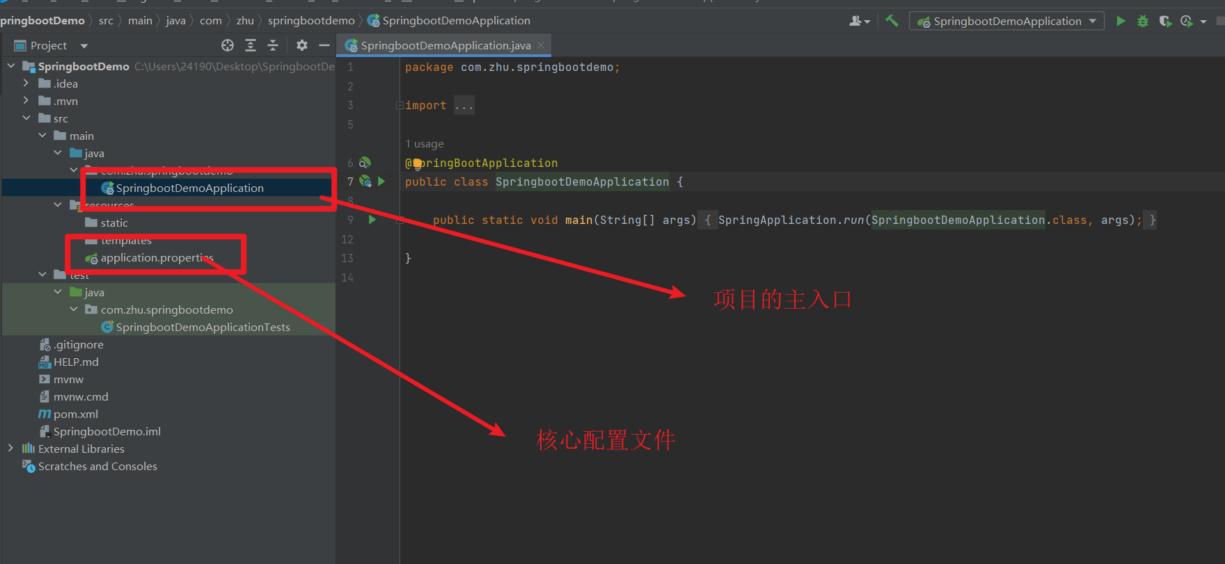The image size is (1225, 564).
Task: Click Expand All icon in Project panel
Action: pyautogui.click(x=251, y=45)
